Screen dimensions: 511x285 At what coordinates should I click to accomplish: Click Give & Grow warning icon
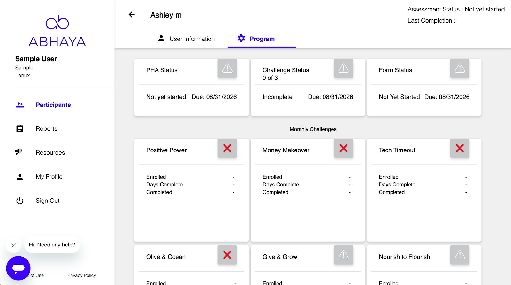pyautogui.click(x=344, y=255)
